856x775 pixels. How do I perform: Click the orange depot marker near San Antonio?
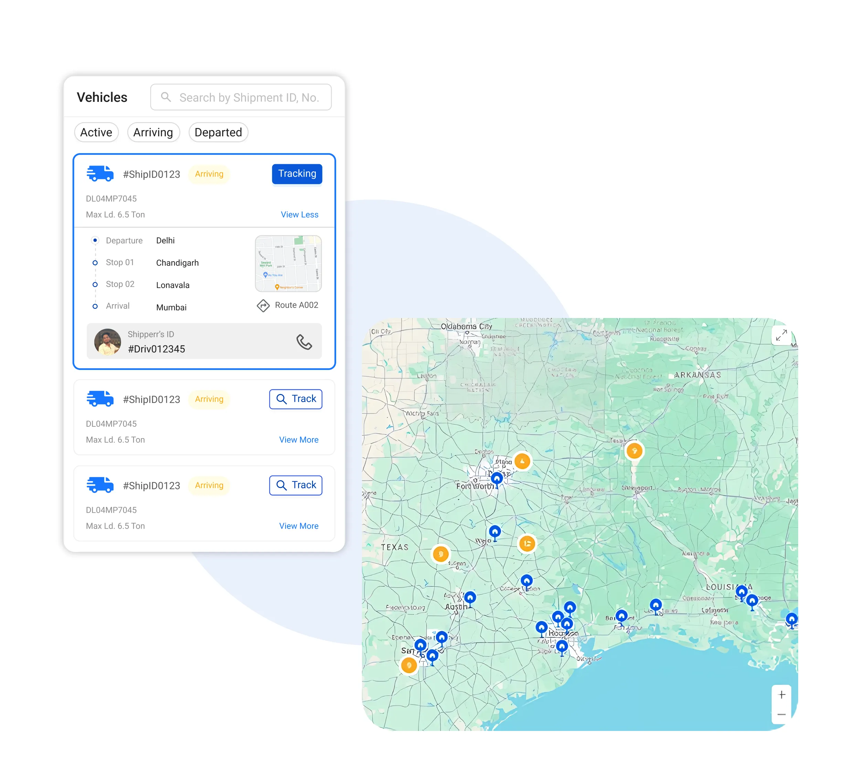click(409, 665)
